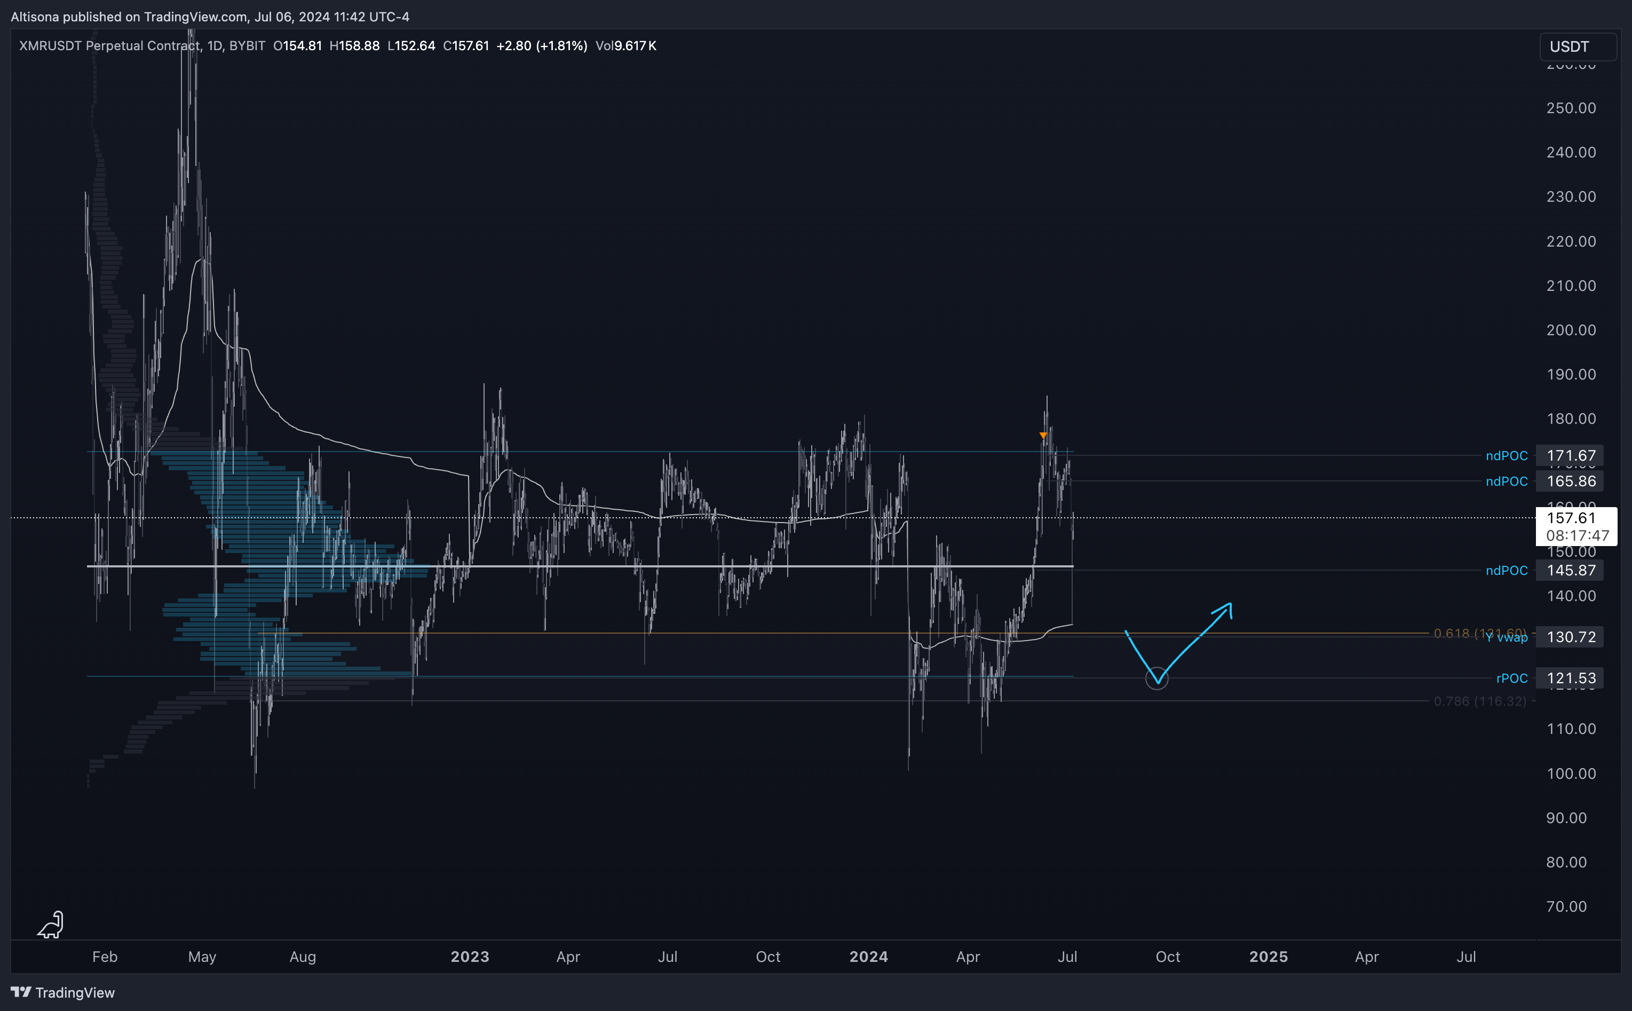Viewport: 1632px width, 1011px height.
Task: Click the 100.00 price scale label
Action: 1571,773
